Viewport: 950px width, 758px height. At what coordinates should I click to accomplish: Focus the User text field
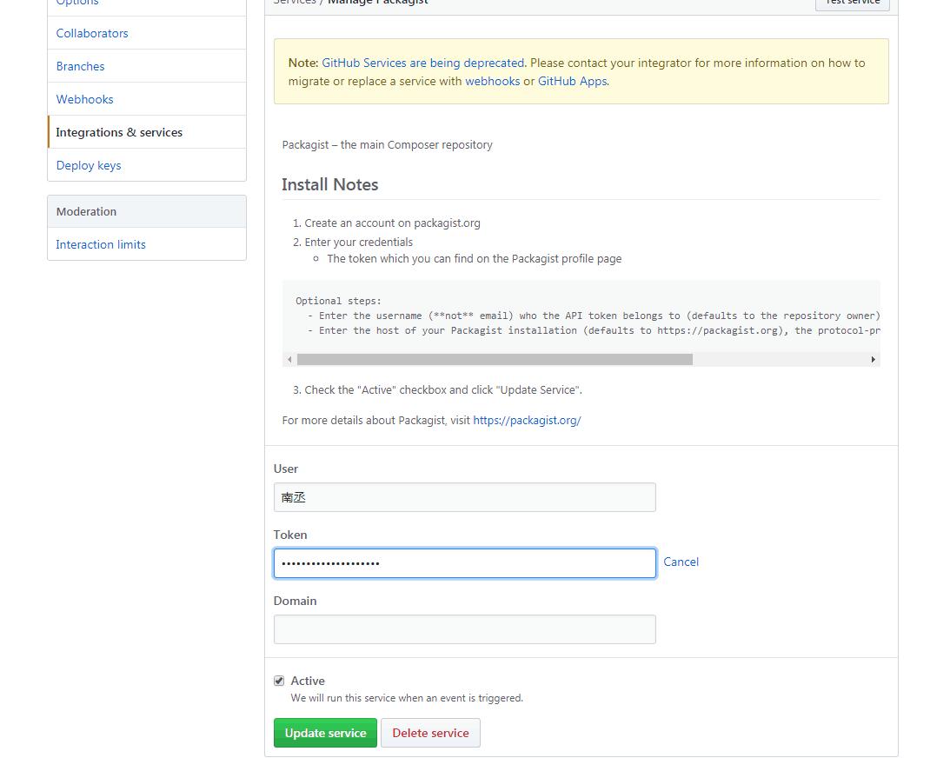pos(465,497)
